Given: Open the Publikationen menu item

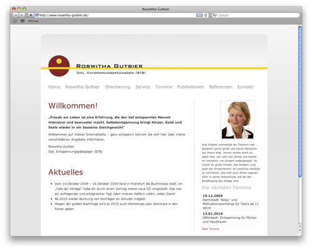Looking at the screenshot, I should click(x=190, y=87).
